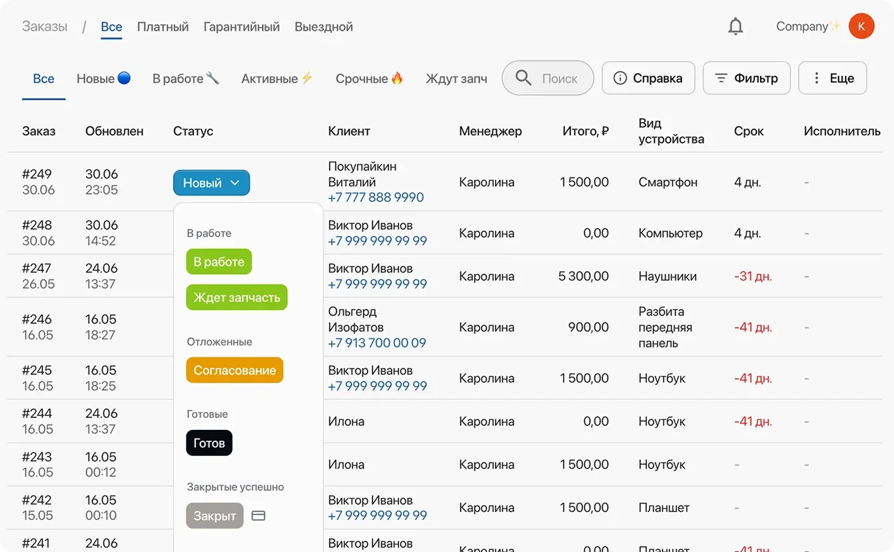Show Срочные orders with fire icon
Image resolution: width=894 pixels, height=552 pixels.
[369, 79]
